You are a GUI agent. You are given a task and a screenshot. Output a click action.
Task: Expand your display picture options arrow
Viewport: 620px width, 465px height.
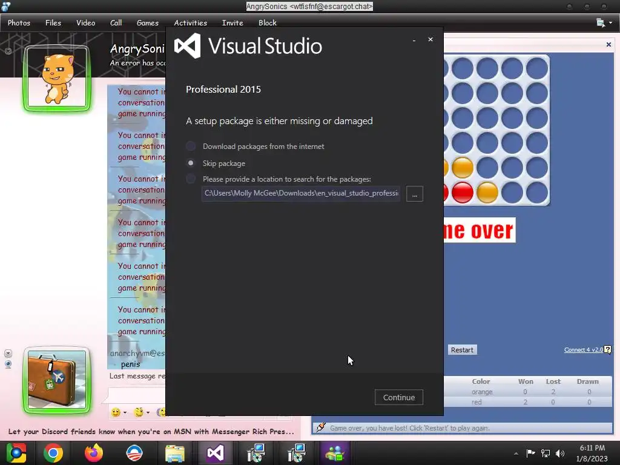point(8,353)
